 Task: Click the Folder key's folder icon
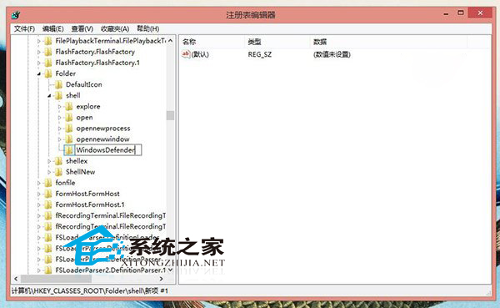[48, 73]
